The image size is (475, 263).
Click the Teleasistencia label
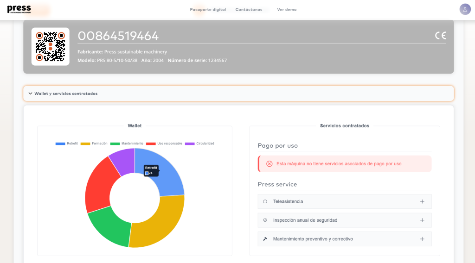(x=288, y=201)
